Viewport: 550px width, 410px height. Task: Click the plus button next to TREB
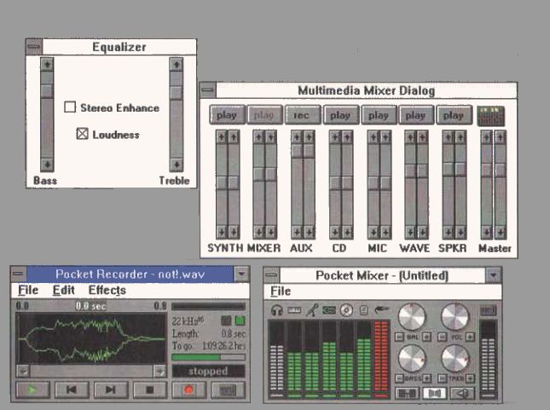click(x=470, y=378)
